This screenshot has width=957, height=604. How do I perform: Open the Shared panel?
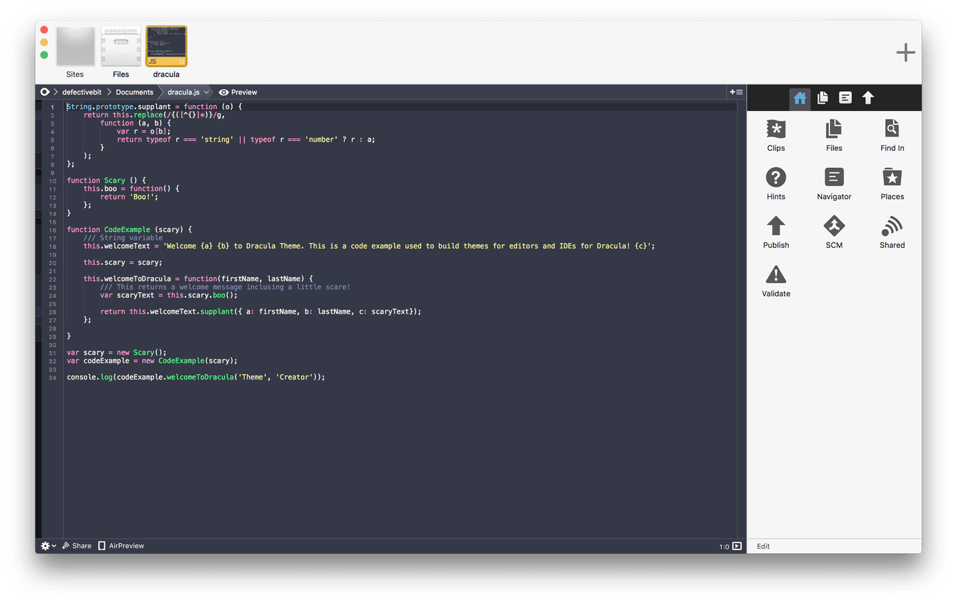click(x=891, y=231)
